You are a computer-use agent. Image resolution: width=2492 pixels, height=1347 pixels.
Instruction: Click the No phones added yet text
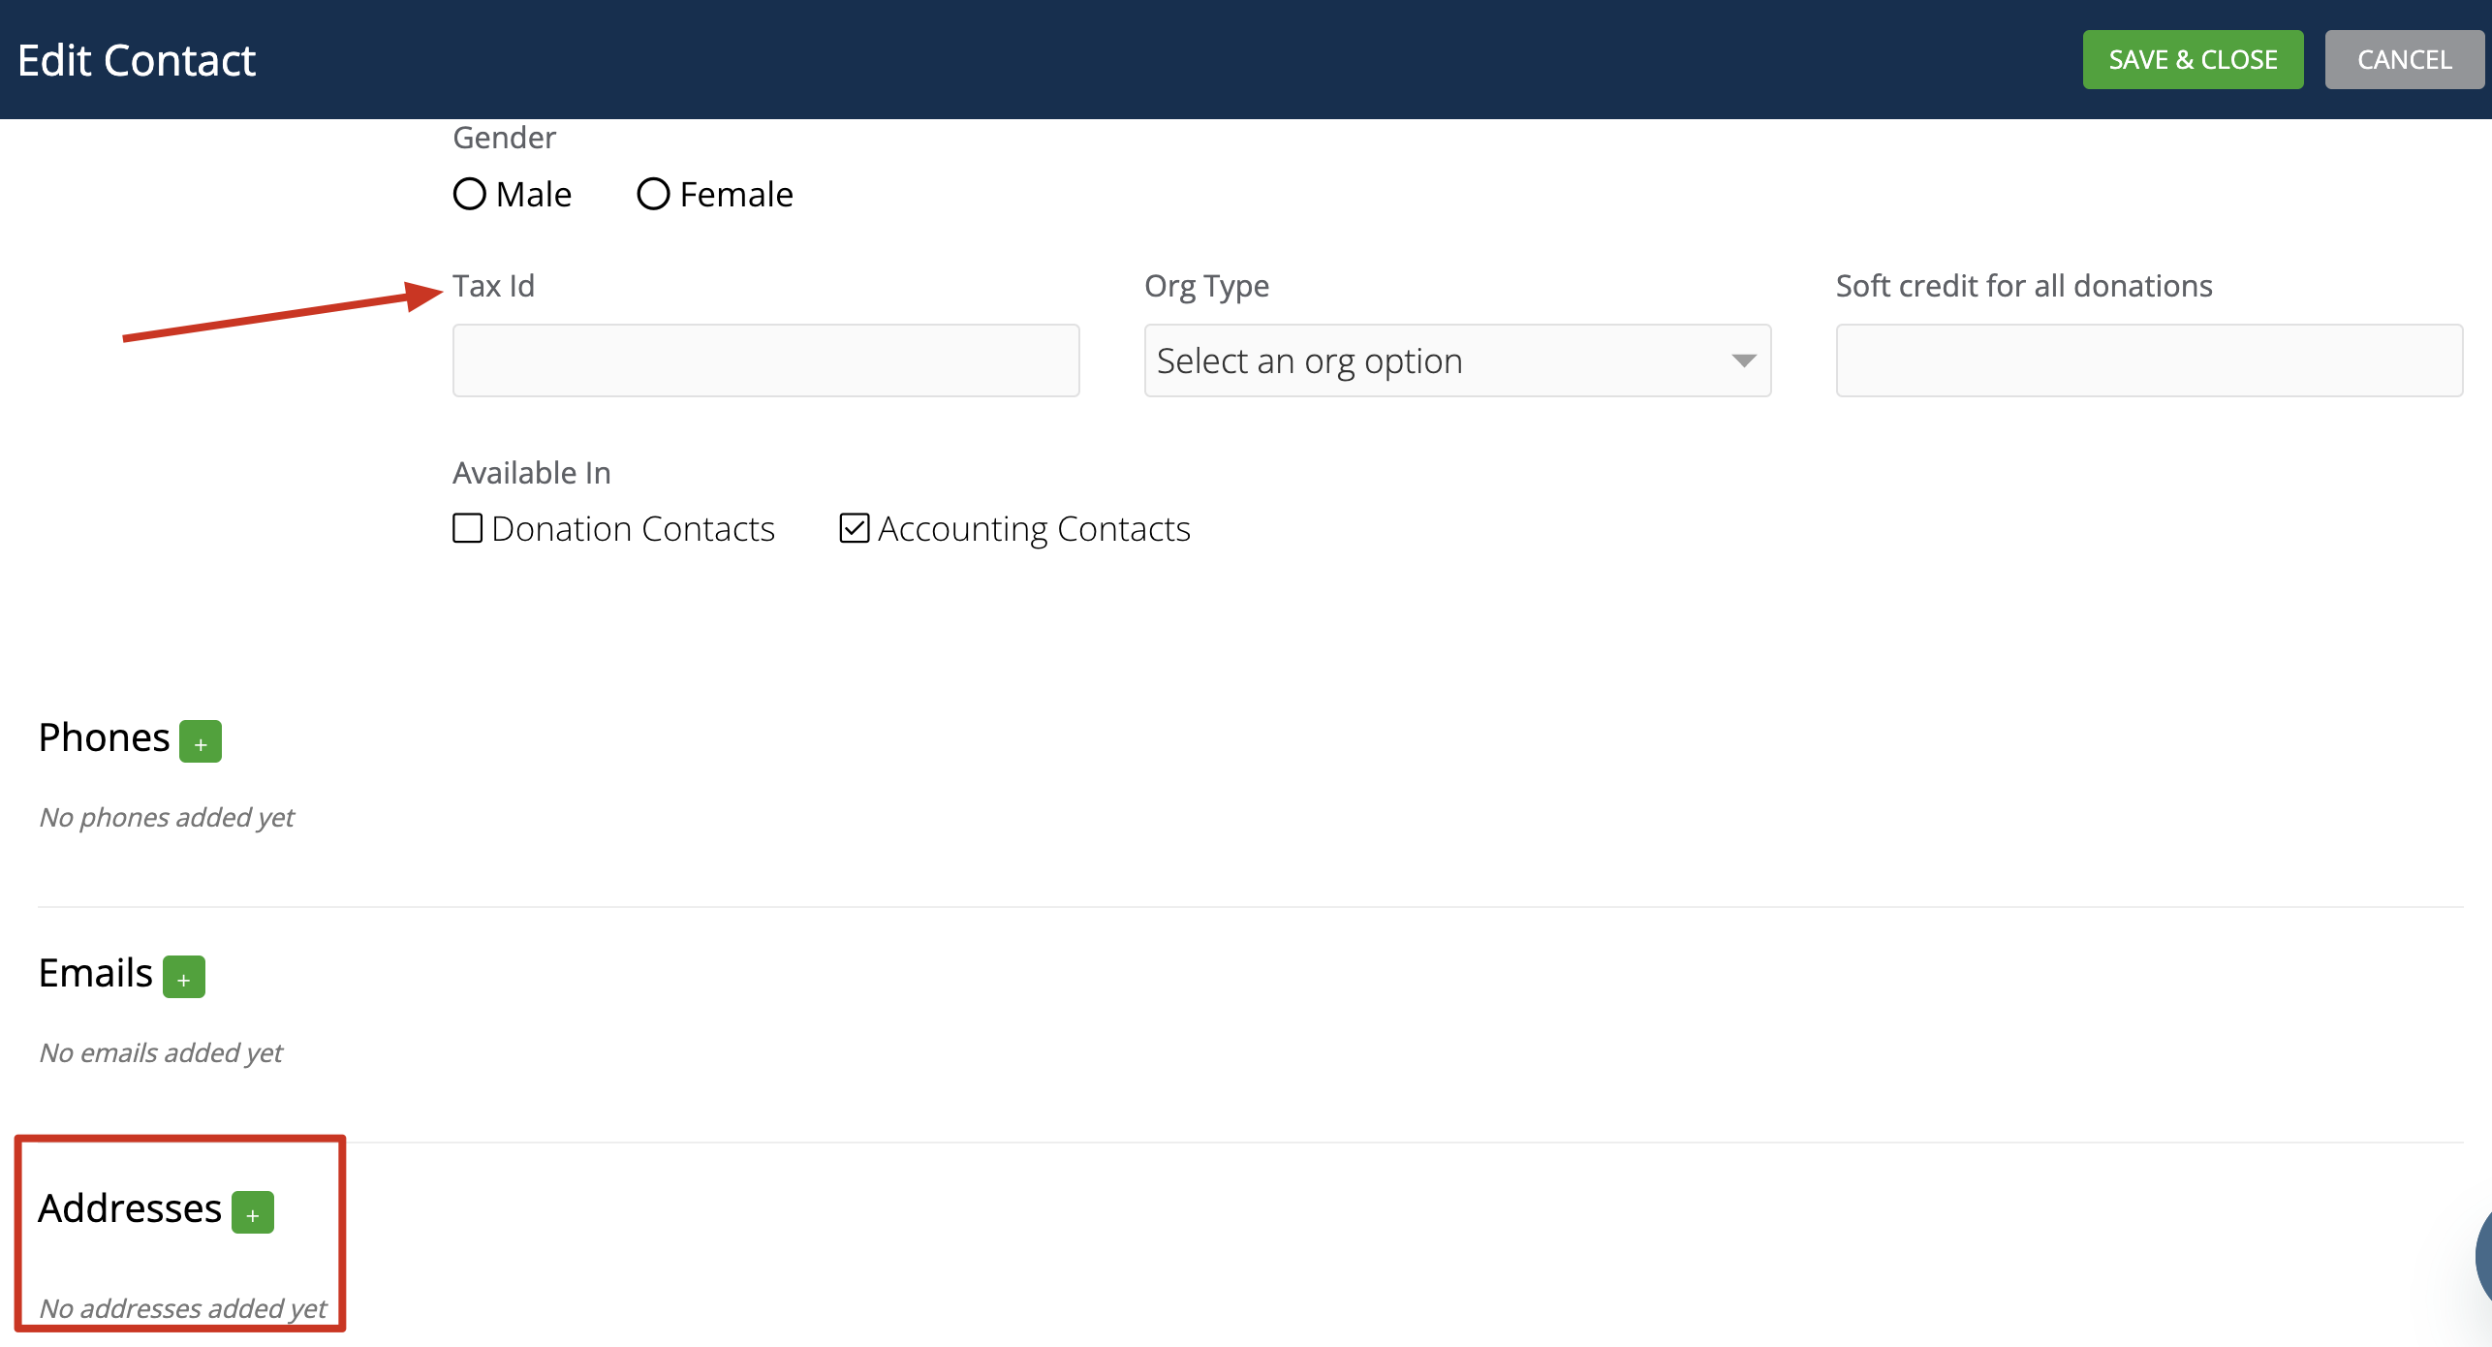click(x=166, y=817)
